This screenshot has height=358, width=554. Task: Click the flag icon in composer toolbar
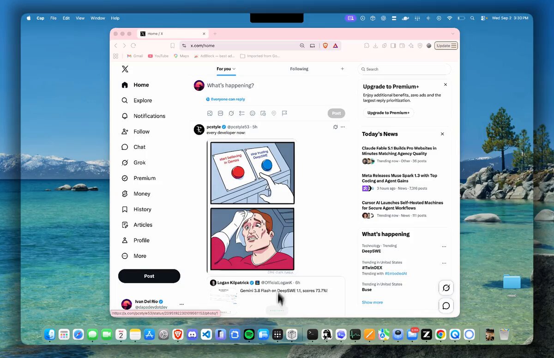[x=284, y=113]
